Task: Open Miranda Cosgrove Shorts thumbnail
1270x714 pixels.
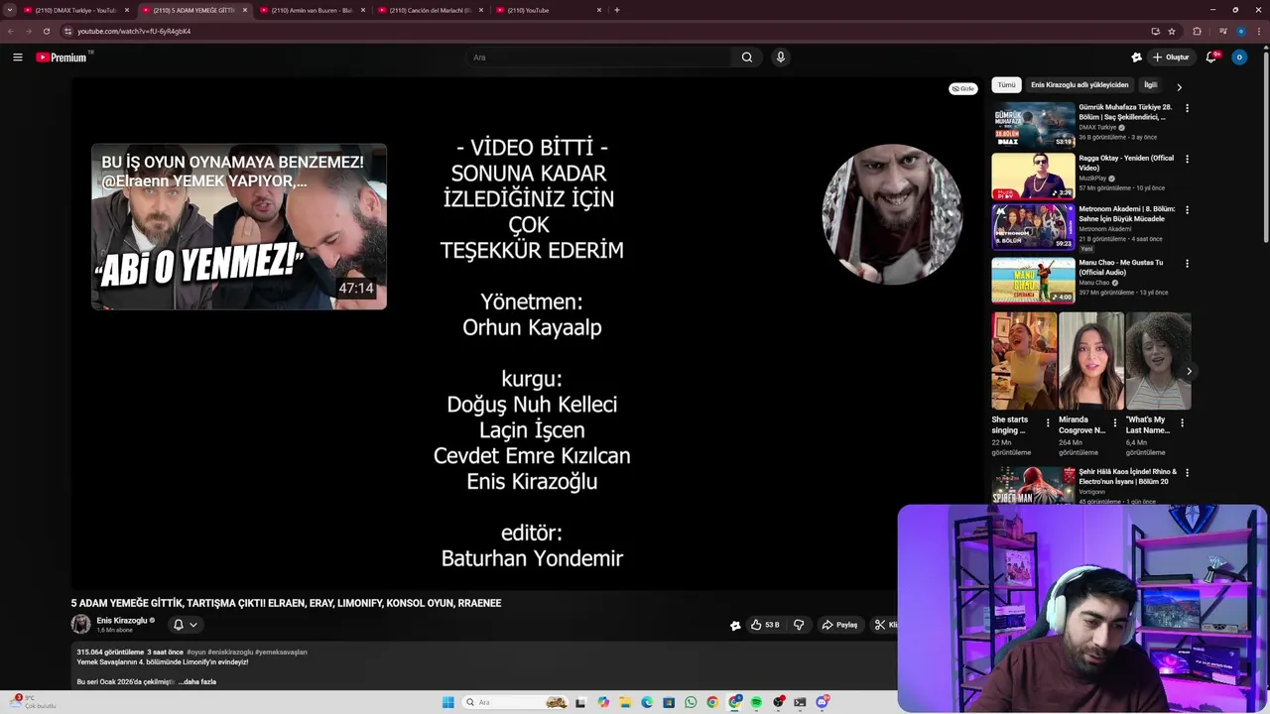Action: tap(1091, 361)
